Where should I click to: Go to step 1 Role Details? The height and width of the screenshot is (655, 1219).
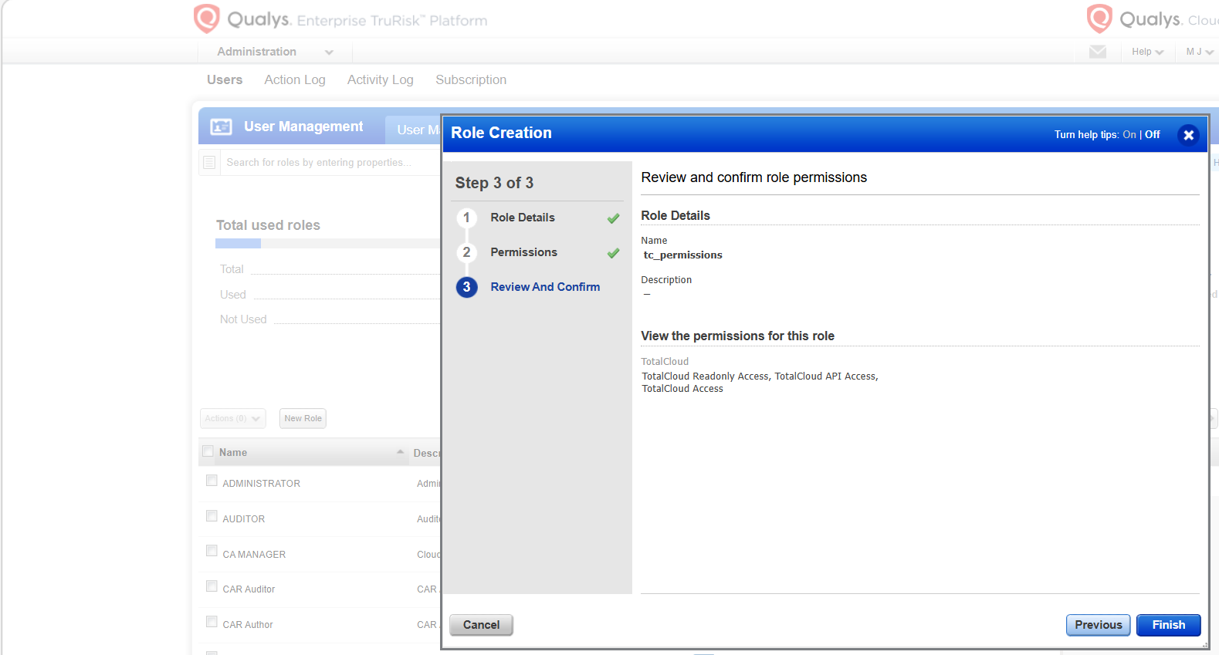466,218
